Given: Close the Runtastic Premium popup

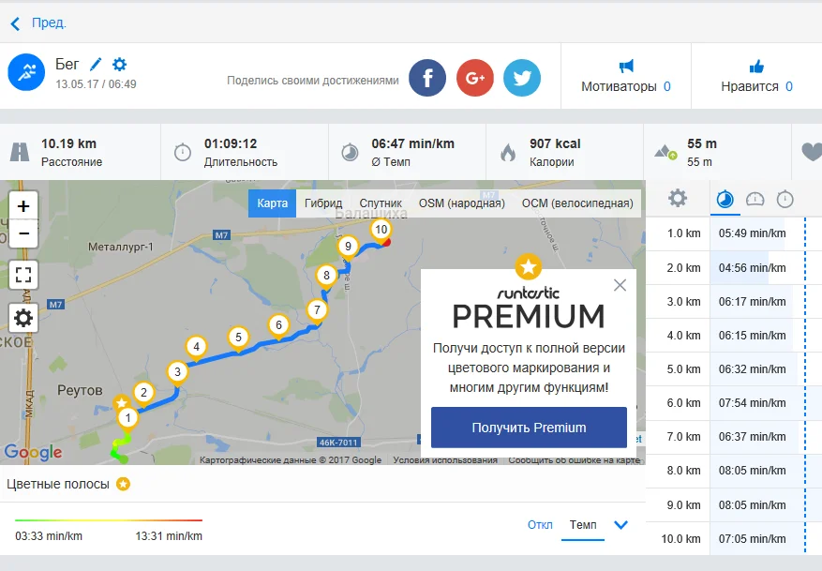Looking at the screenshot, I should tap(620, 285).
